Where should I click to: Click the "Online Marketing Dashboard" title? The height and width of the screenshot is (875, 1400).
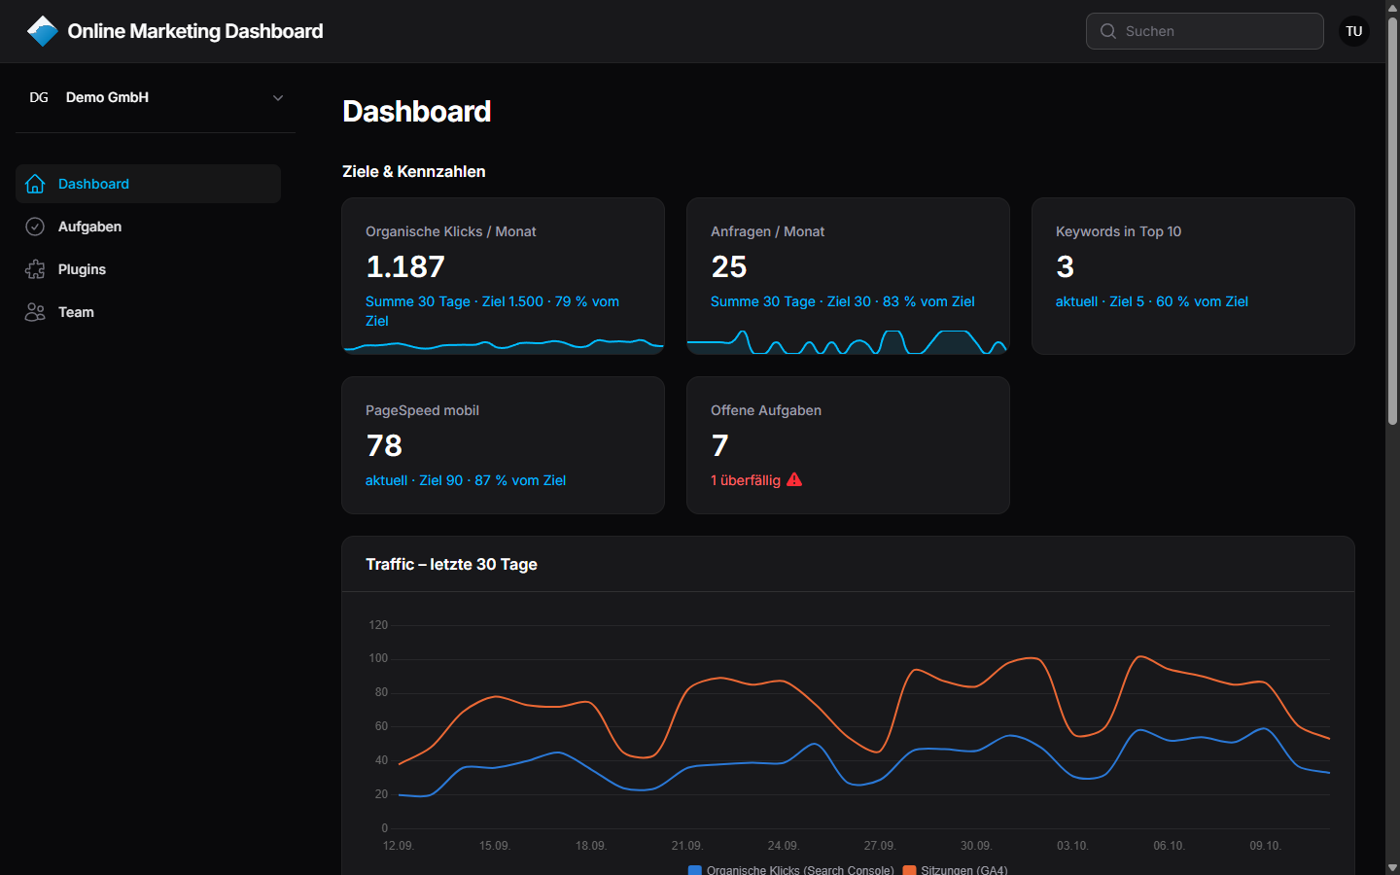195,31
